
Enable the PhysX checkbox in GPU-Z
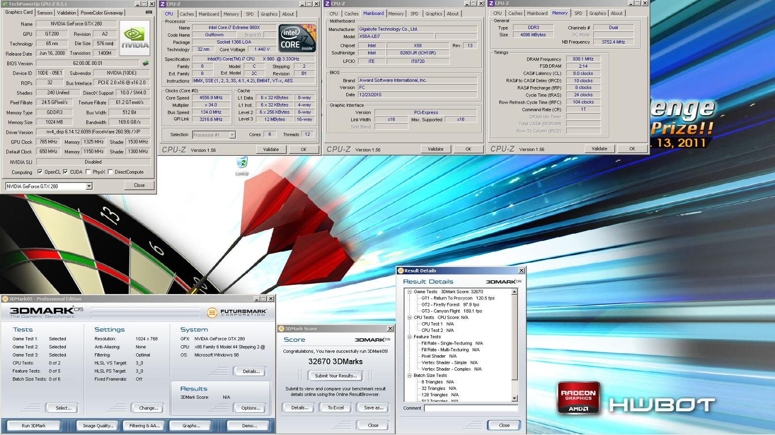pos(88,172)
